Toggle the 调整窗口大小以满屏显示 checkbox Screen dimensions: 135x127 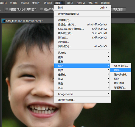[x=7, y=9]
